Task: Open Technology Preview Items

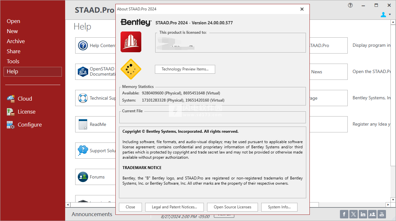Action: [185, 69]
